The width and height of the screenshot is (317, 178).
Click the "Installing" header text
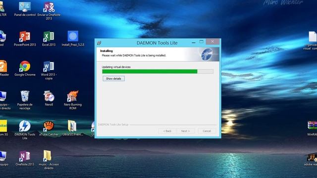click(106, 51)
